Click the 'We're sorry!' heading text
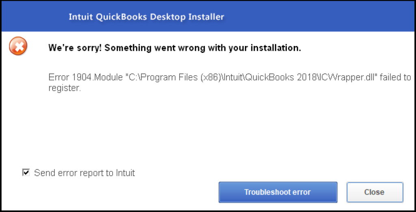The image size is (416, 212). point(74,48)
